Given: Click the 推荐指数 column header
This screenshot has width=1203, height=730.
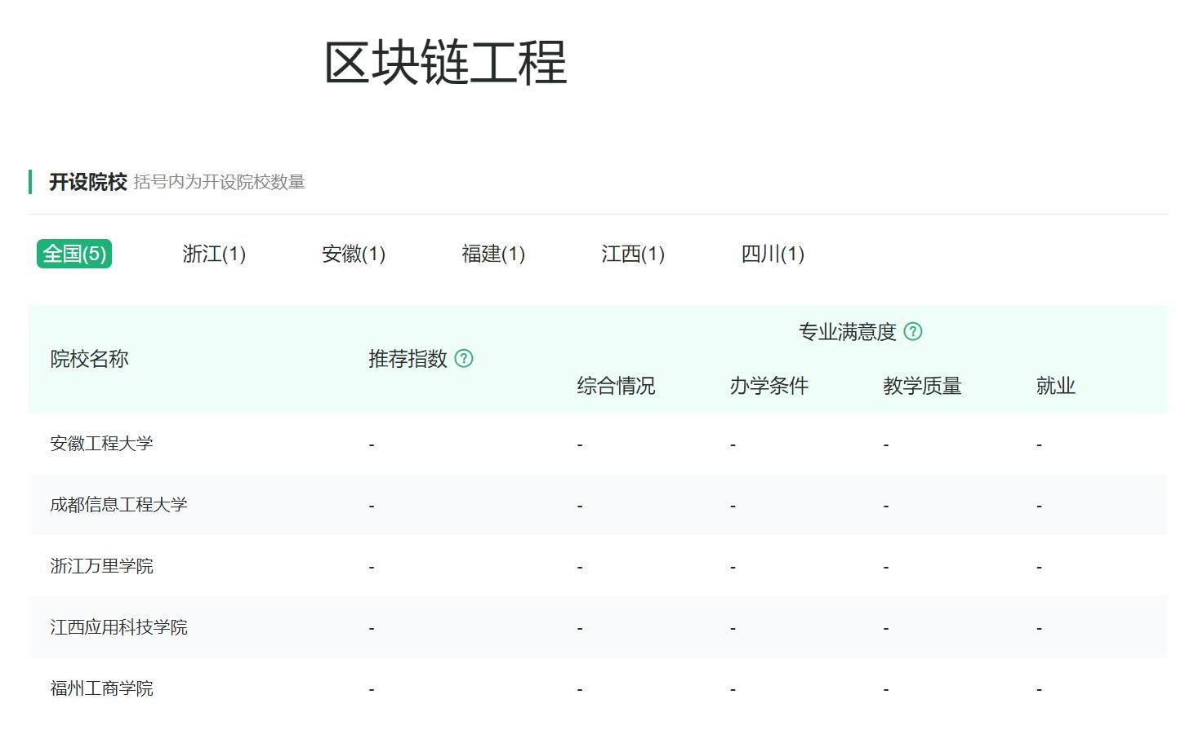Looking at the screenshot, I should 408,358.
